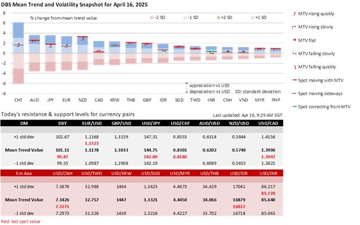
Task: Click the DXY Mean Trend Value 101.11
Action: (x=62, y=150)
